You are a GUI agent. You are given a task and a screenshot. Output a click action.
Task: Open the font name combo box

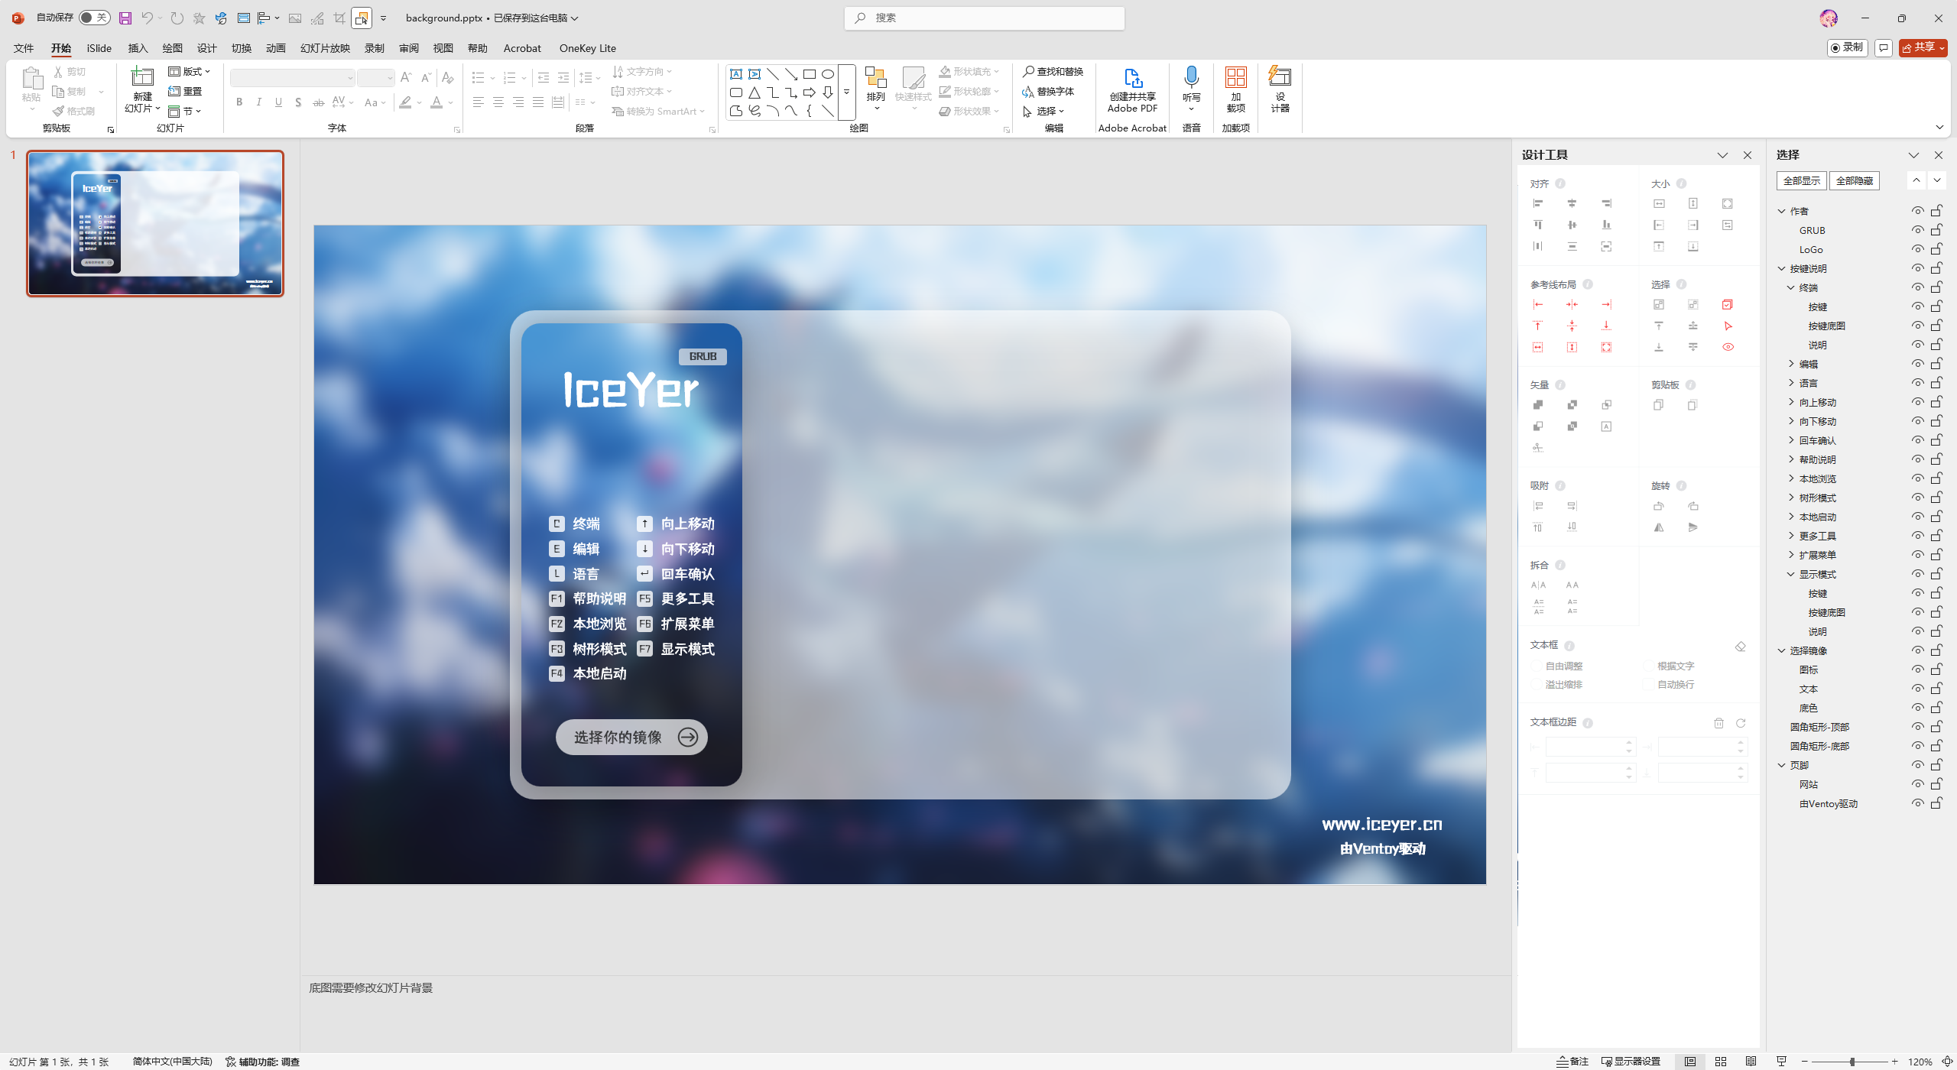[x=292, y=78]
